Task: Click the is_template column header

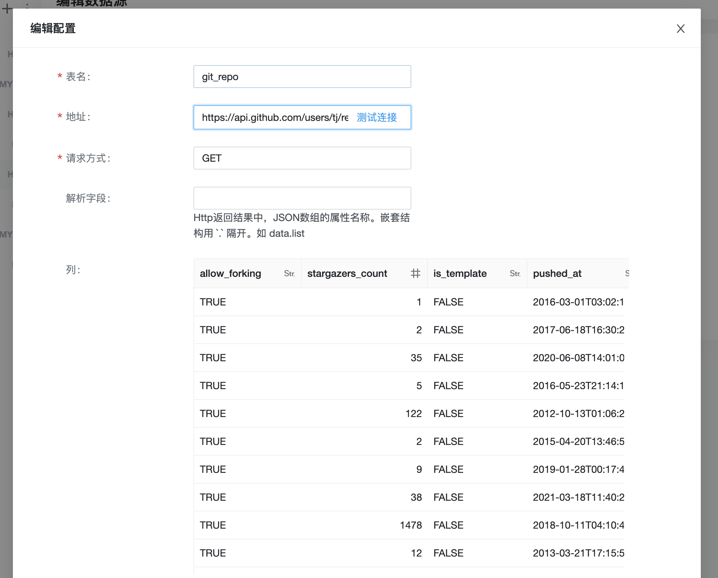Action: (460, 274)
